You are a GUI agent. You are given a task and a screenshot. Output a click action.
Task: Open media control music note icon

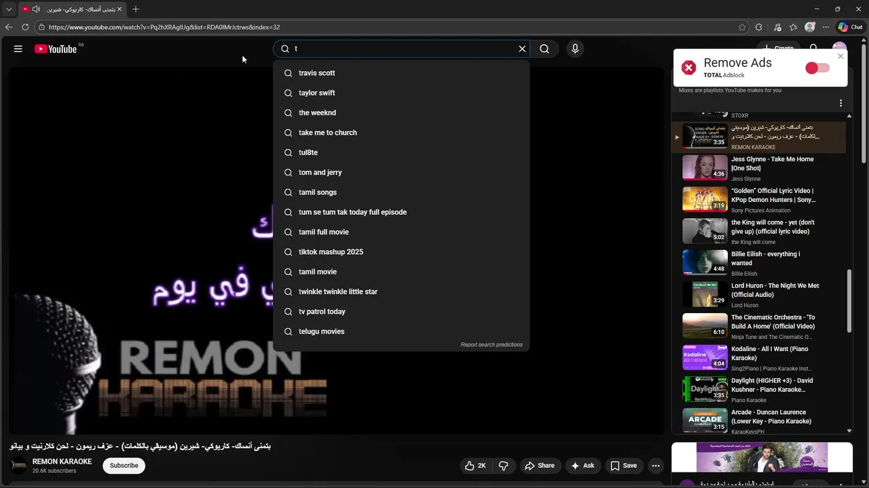(777, 27)
